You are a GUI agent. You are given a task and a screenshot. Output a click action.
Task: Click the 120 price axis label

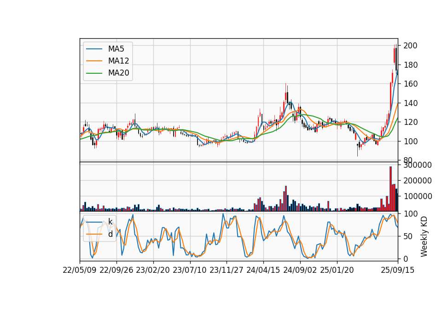point(410,122)
